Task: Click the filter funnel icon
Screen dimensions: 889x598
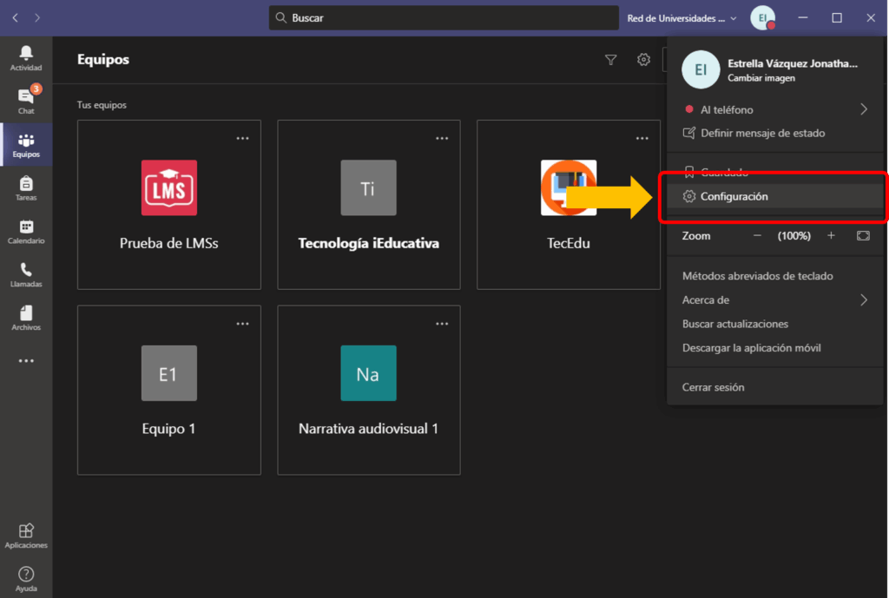Action: click(x=610, y=60)
